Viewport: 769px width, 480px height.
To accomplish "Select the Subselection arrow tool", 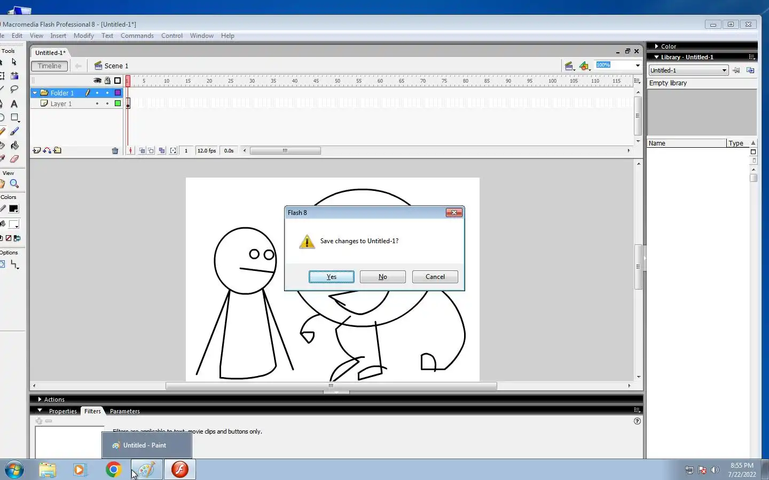I will [14, 62].
